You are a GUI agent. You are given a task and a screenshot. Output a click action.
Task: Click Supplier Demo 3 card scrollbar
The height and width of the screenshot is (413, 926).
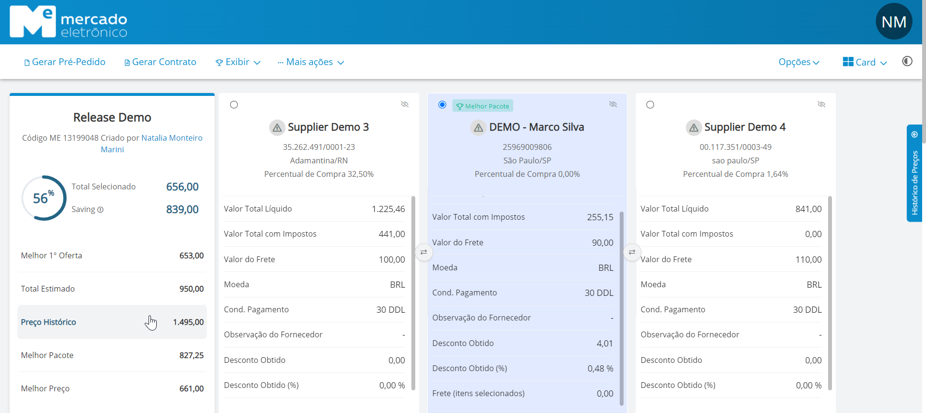(413, 293)
